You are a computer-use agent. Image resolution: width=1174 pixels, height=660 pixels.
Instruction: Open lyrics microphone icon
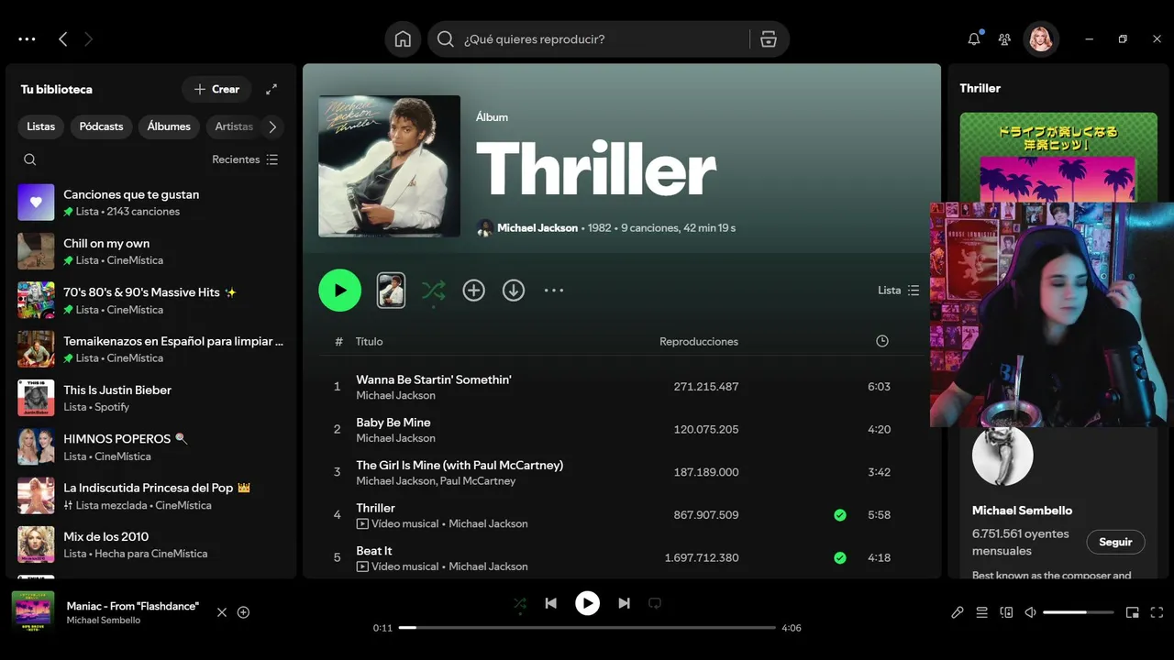tap(958, 612)
